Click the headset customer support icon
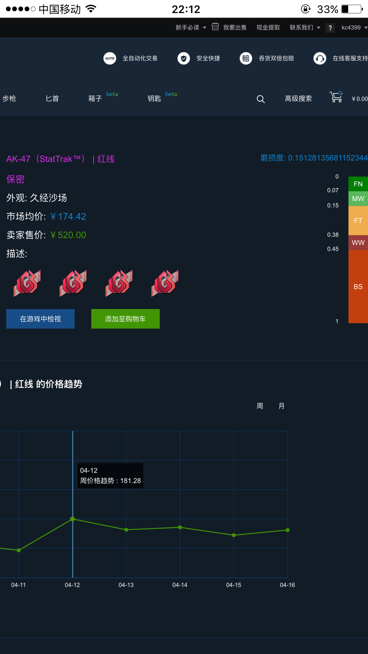 [320, 58]
